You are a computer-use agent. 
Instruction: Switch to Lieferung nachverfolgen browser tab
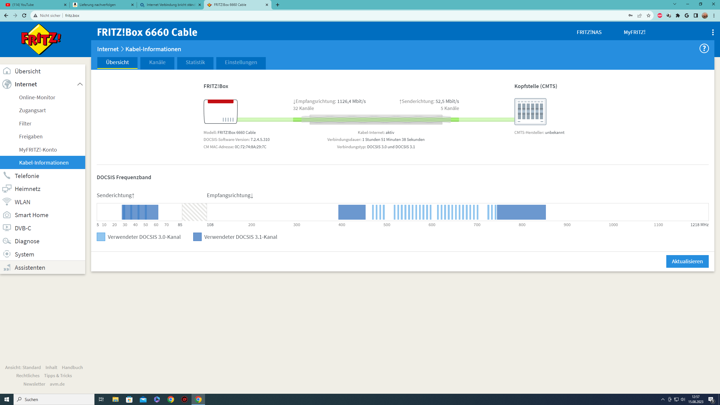[103, 5]
